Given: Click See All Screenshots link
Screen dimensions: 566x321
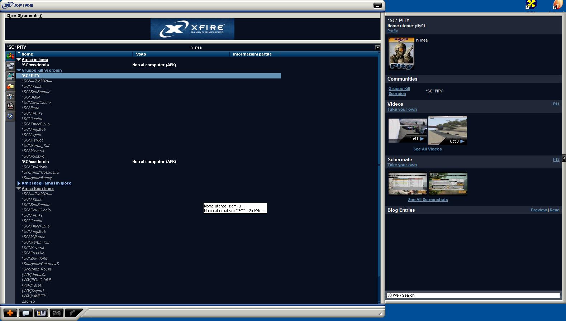Looking at the screenshot, I should coord(428,200).
